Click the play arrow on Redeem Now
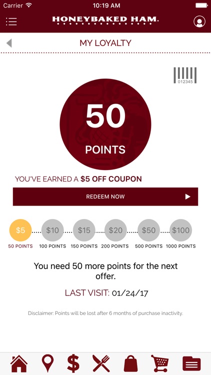This screenshot has width=211, height=375. (x=188, y=196)
